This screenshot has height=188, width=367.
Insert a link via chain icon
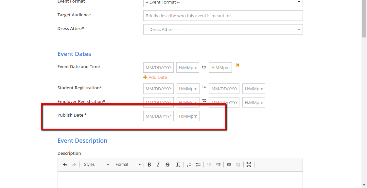pyautogui.click(x=229, y=165)
